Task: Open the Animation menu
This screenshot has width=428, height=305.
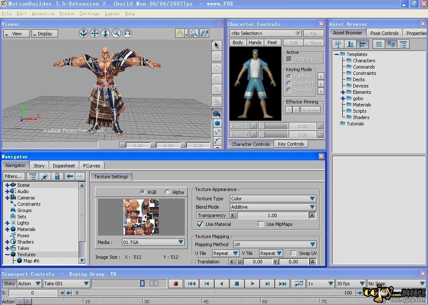Action: [x=43, y=13]
